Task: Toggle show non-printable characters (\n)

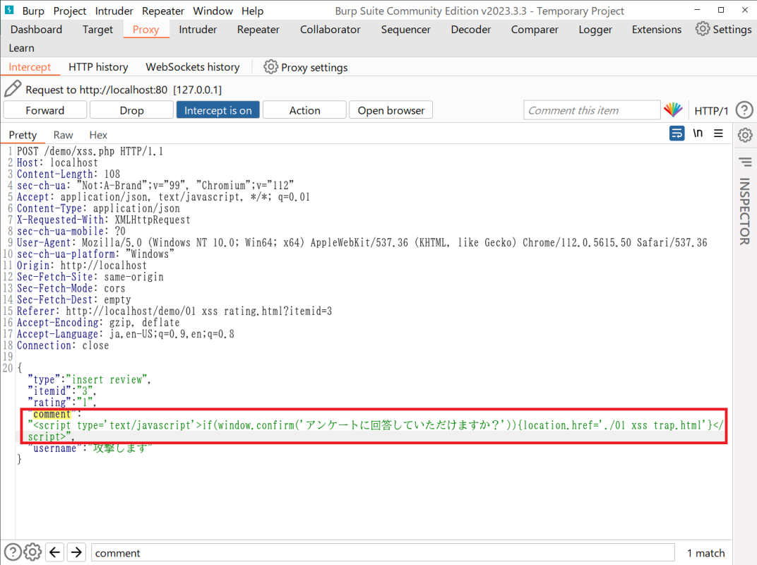Action: click(698, 133)
